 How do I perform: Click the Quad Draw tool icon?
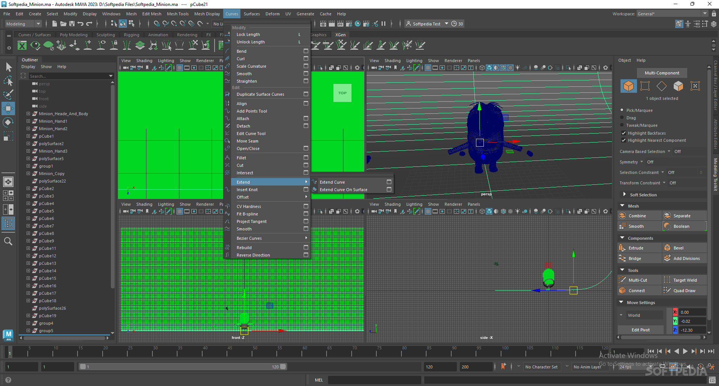click(667, 290)
